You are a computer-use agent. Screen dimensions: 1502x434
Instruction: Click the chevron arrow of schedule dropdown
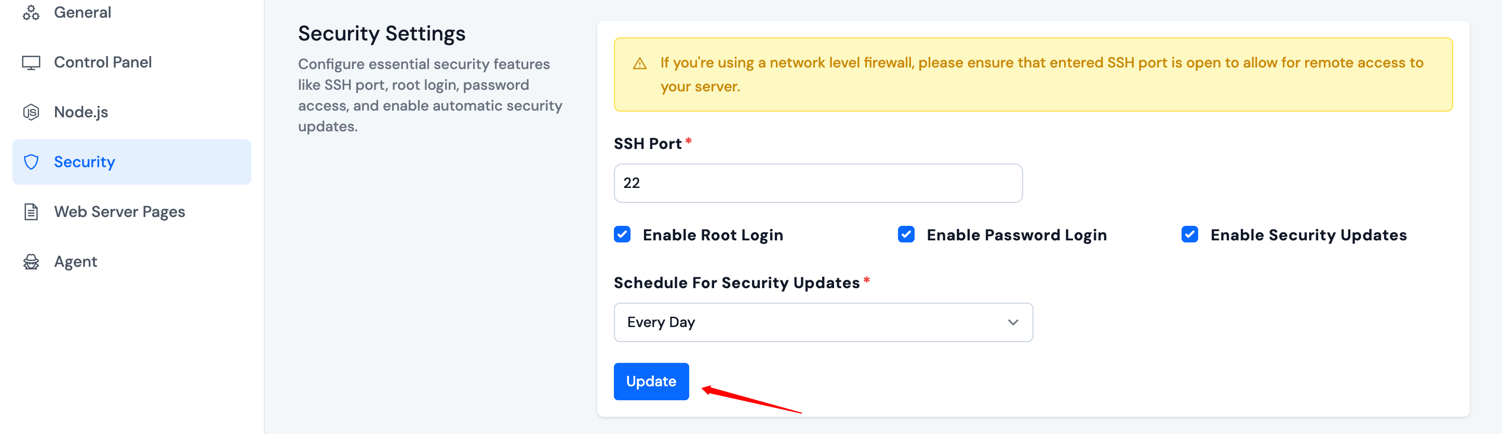coord(1013,322)
